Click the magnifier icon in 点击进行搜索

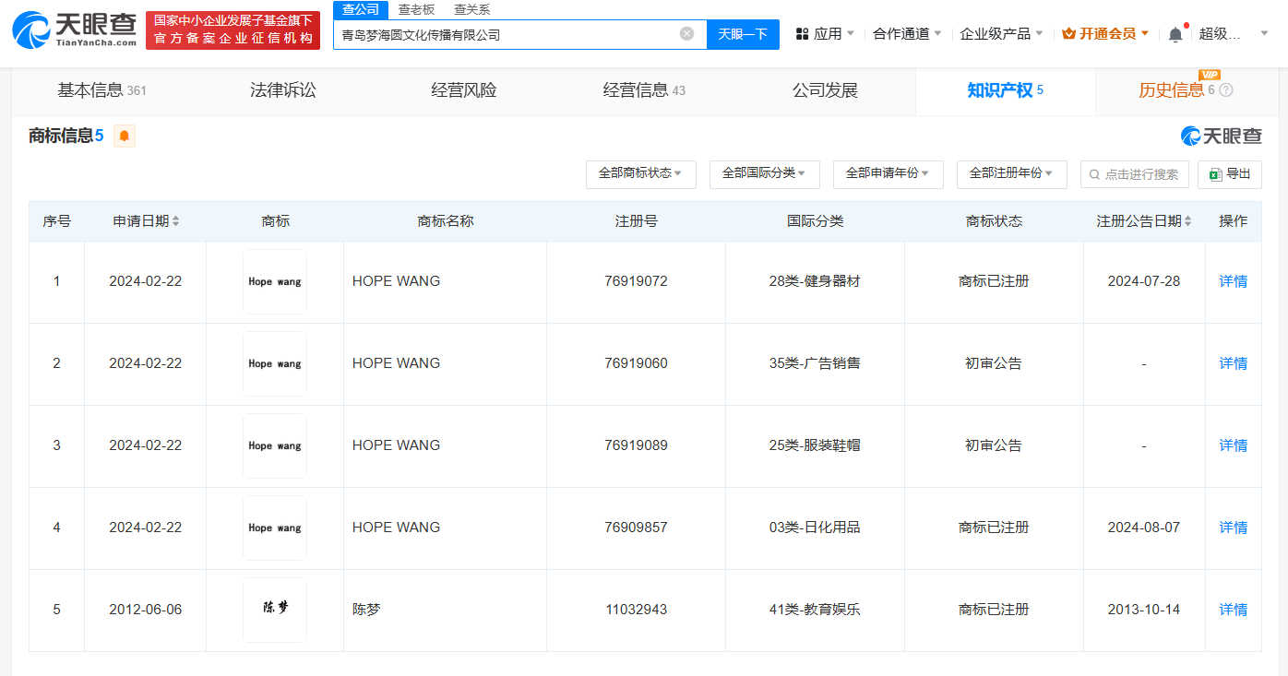coord(1092,174)
